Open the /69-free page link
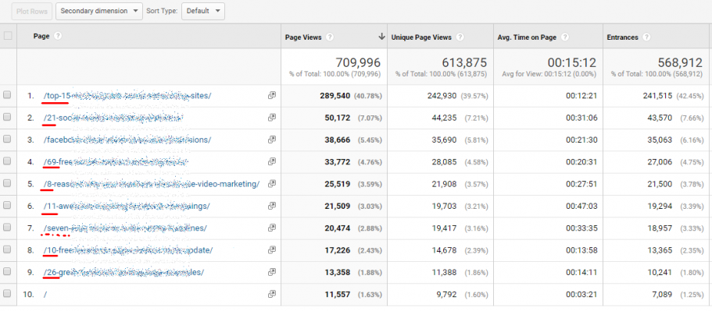The width and height of the screenshot is (712, 311). coord(116,161)
